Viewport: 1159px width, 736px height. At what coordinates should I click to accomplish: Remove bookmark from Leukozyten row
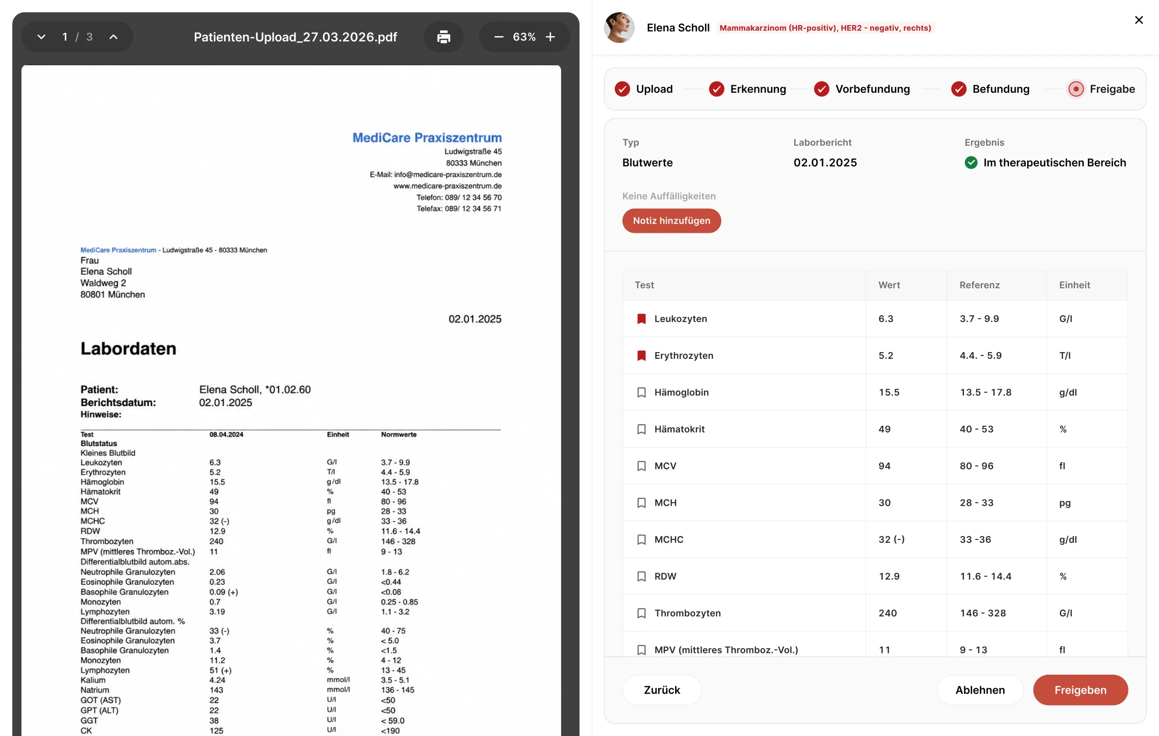tap(641, 319)
